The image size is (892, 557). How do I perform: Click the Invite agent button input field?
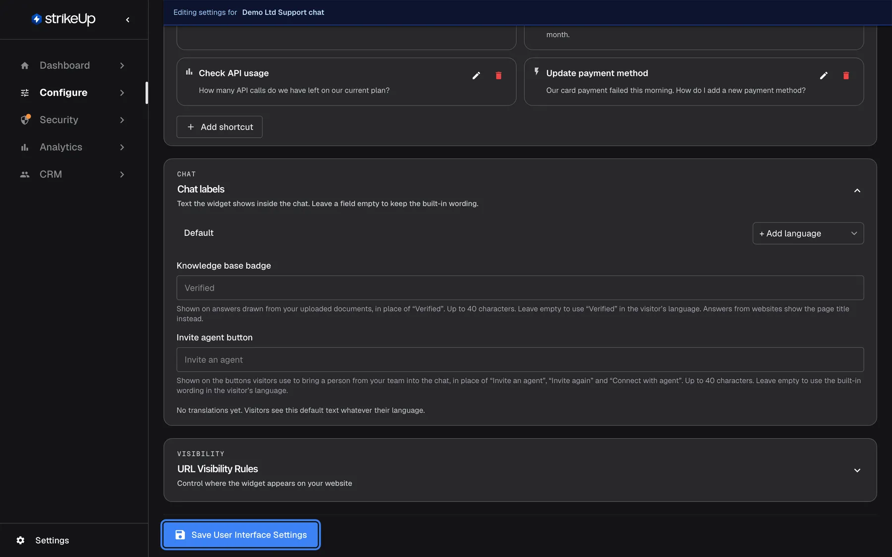click(x=520, y=359)
